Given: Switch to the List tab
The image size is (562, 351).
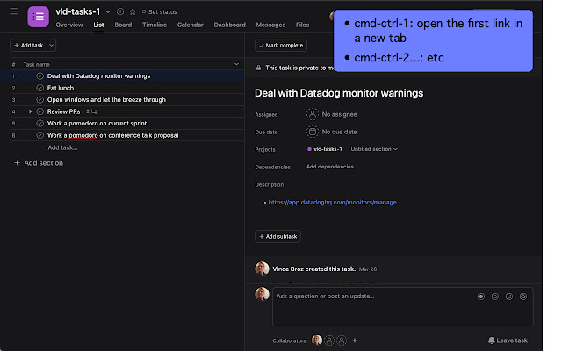Looking at the screenshot, I should 98,25.
